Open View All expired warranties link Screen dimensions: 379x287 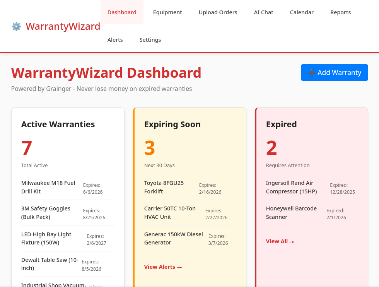280,241
